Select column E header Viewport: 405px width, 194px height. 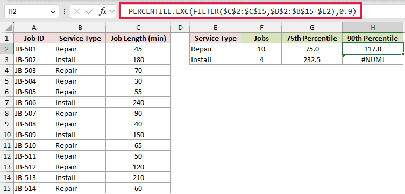click(216, 27)
